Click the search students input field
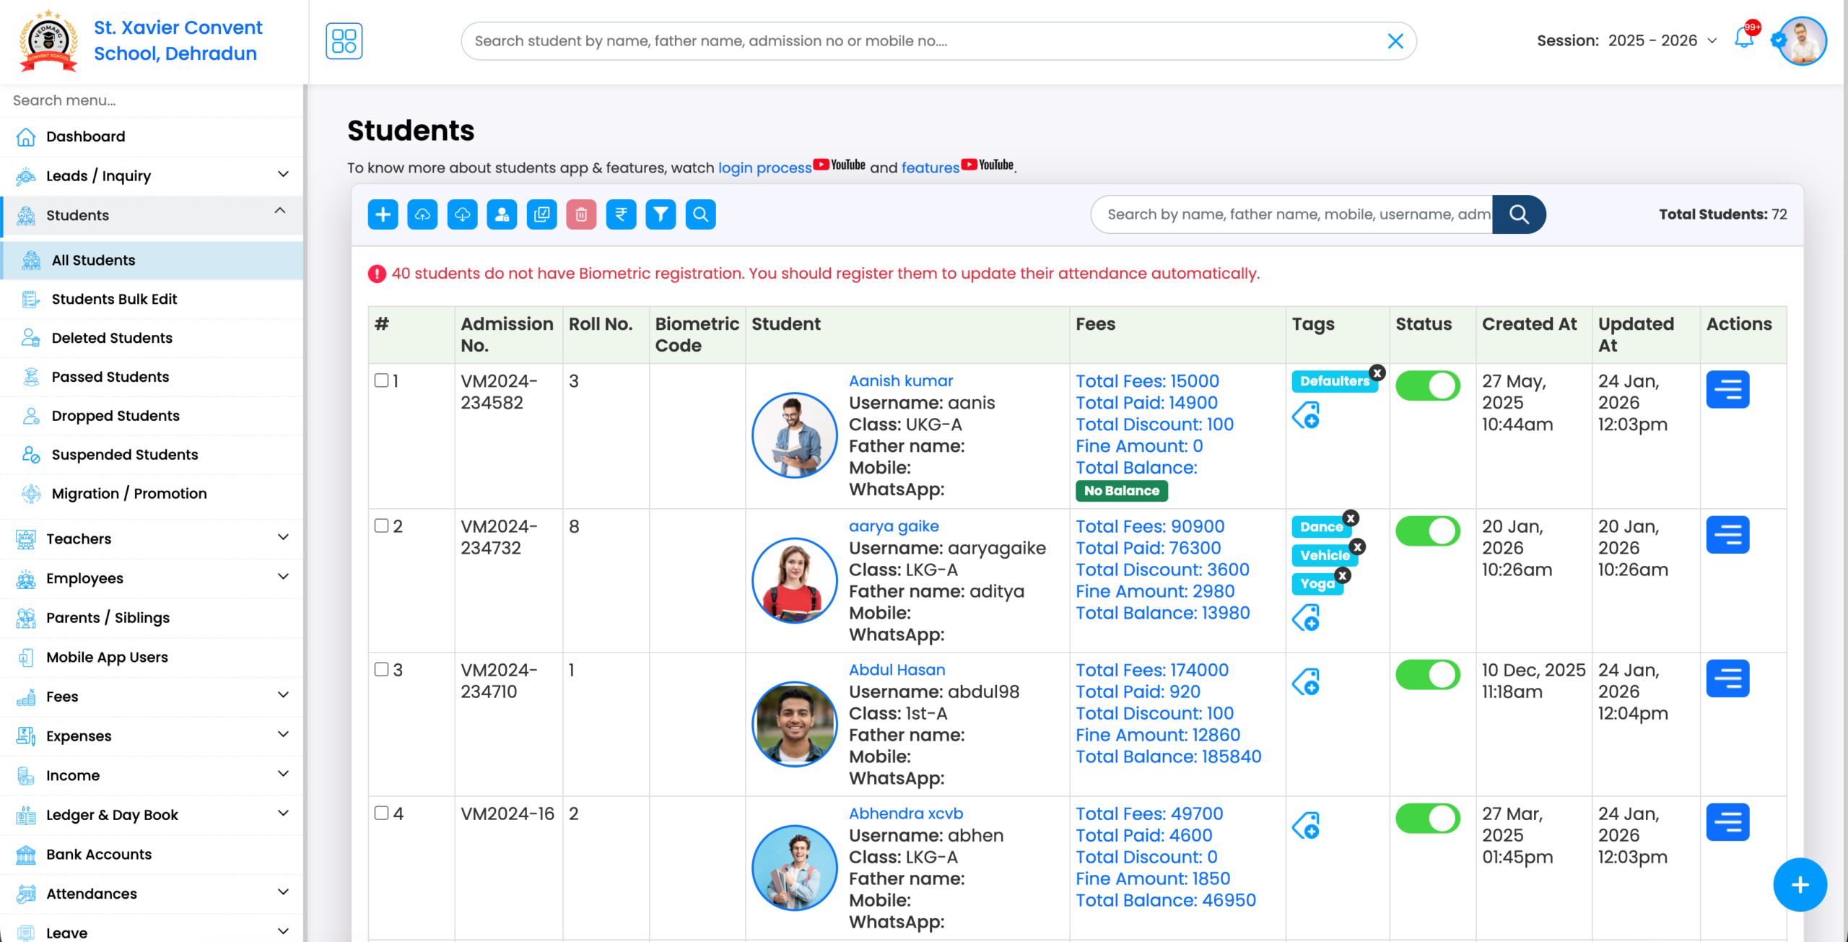The image size is (1848, 942). pyautogui.click(x=1292, y=214)
